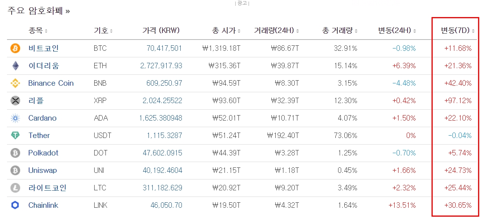Screen dimensions: 480x219
Task: Sort table by 총 거래량 column
Action: coord(340,31)
